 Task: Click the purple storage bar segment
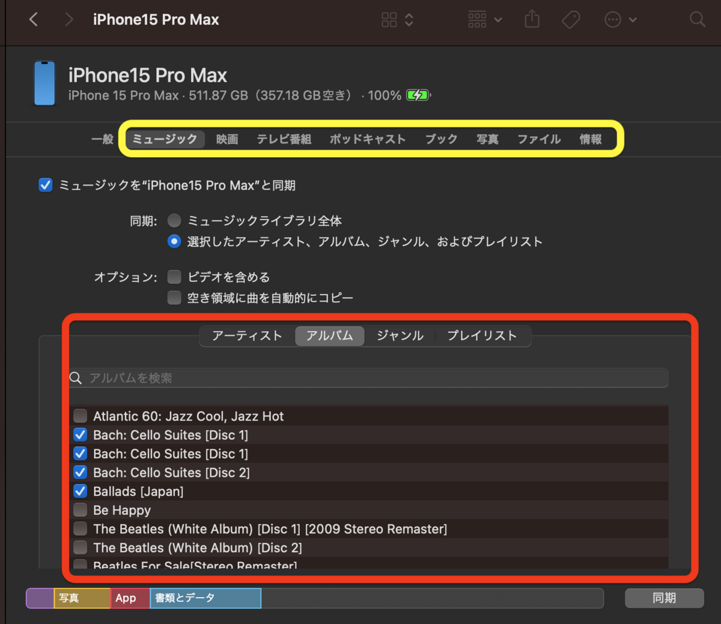[x=40, y=598]
